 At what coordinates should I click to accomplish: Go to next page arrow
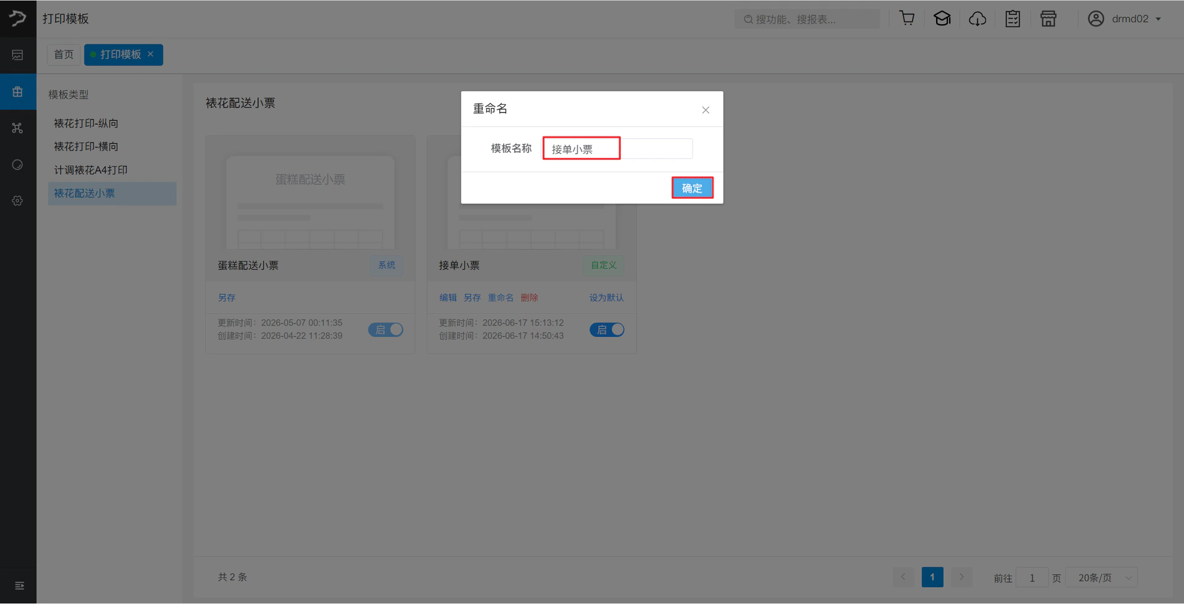pyautogui.click(x=961, y=577)
